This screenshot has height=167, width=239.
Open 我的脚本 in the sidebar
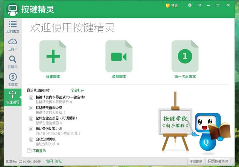[x=13, y=27]
